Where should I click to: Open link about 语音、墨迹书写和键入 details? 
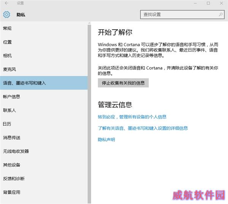pos(142,128)
